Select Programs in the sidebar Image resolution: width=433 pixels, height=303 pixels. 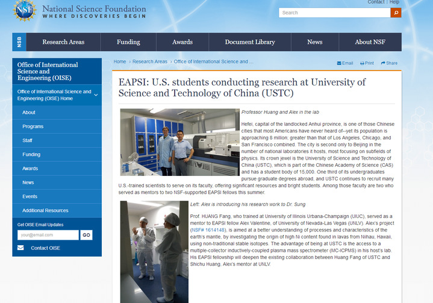coord(33,127)
